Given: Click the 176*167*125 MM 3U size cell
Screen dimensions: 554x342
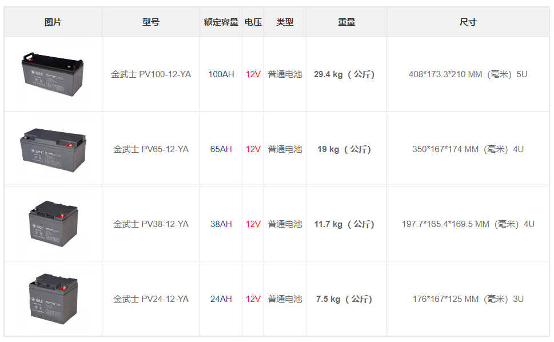Looking at the screenshot, I should (468, 299).
